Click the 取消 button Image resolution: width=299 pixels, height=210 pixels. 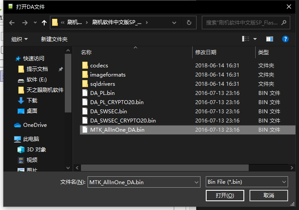[x=269, y=196]
